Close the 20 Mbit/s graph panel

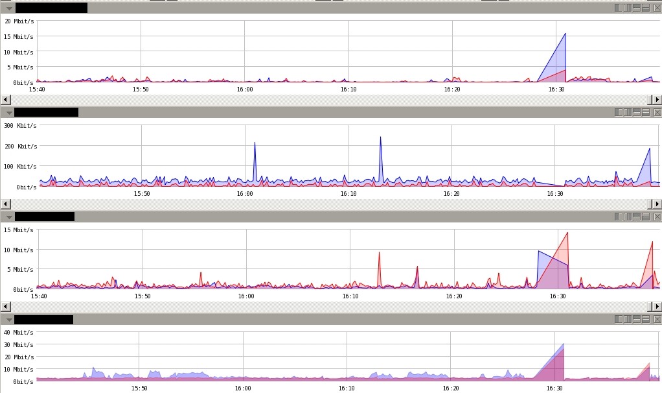657,8
